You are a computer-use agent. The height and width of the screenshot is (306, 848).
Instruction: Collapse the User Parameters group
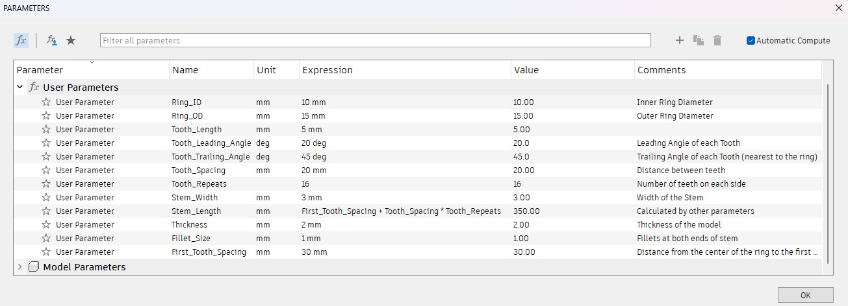[20, 87]
